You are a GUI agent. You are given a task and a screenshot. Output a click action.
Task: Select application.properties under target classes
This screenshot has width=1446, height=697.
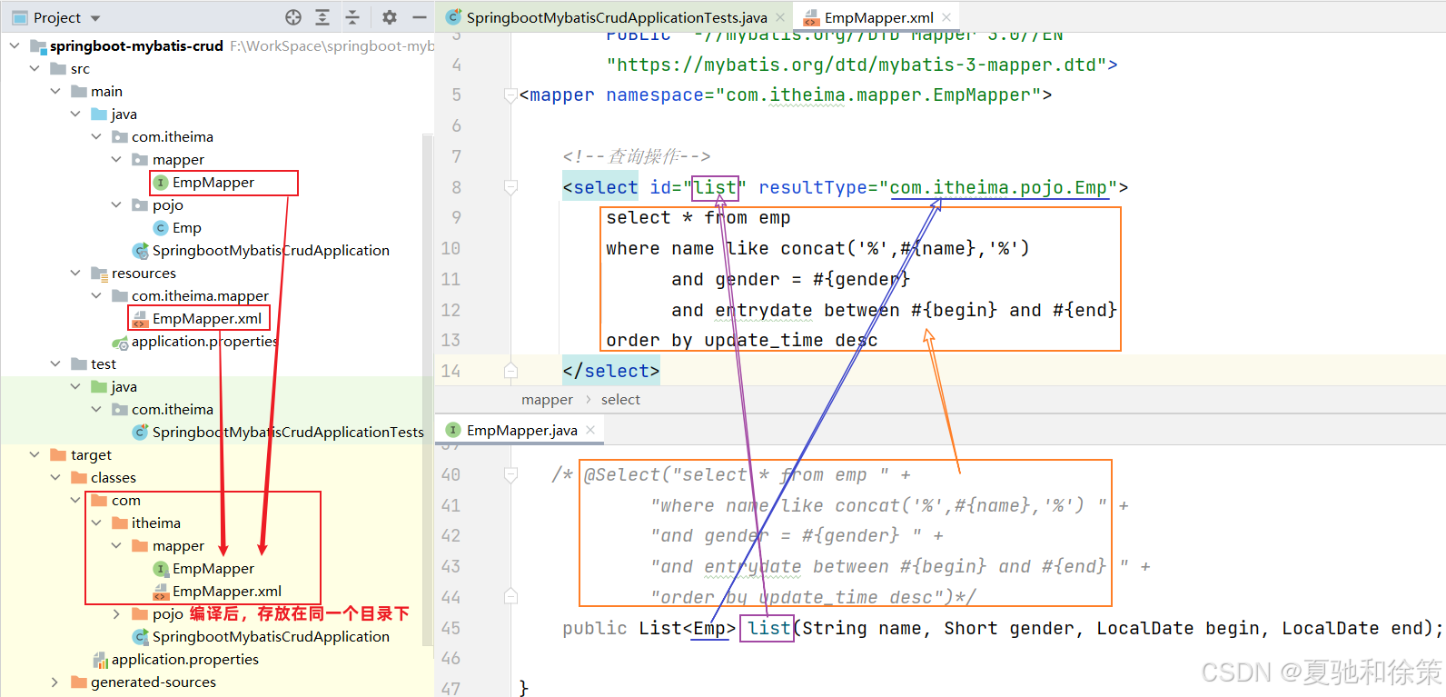tap(184, 659)
